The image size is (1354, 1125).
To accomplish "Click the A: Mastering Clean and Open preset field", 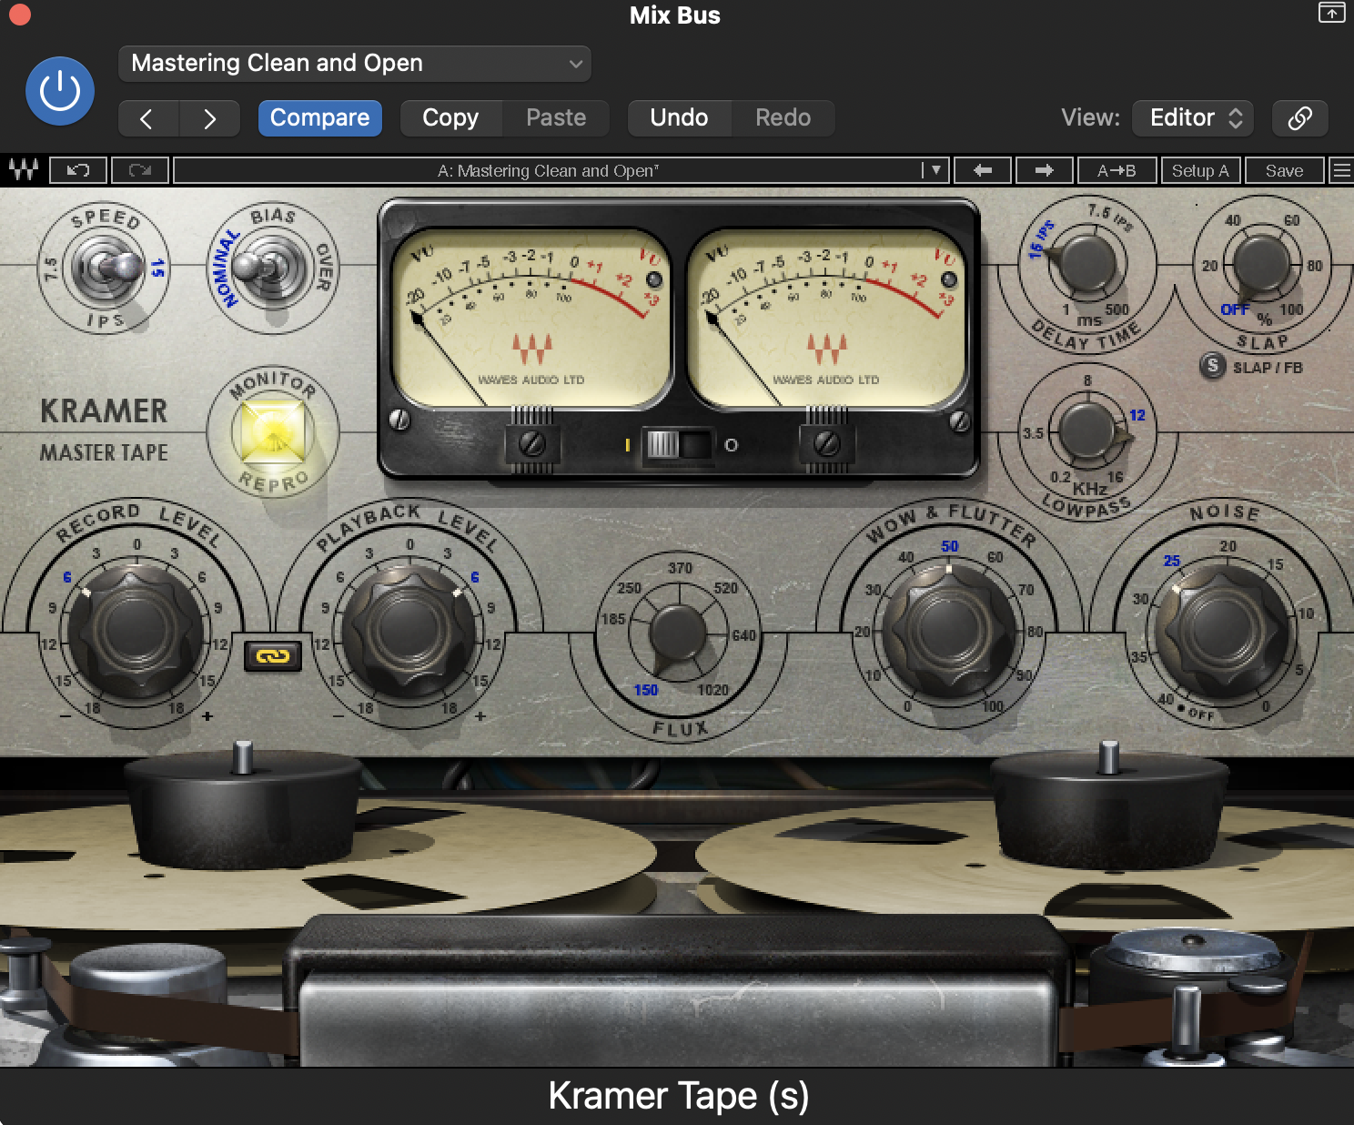I will click(x=547, y=170).
